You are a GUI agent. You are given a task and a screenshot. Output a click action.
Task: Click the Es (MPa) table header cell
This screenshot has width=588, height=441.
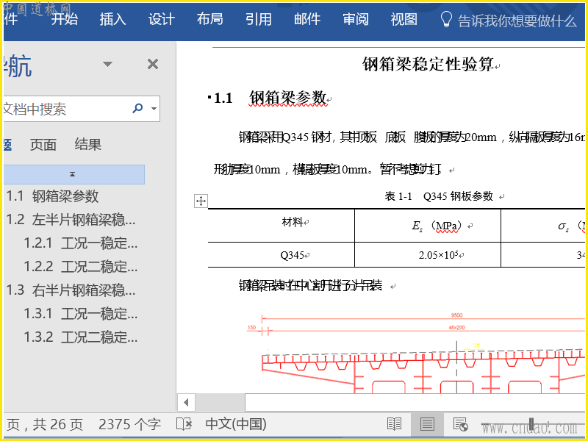(x=428, y=225)
